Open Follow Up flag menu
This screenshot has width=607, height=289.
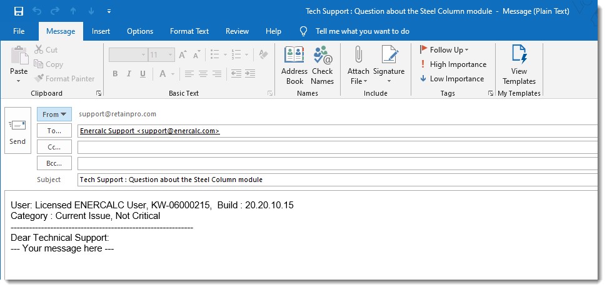pyautogui.click(x=444, y=49)
